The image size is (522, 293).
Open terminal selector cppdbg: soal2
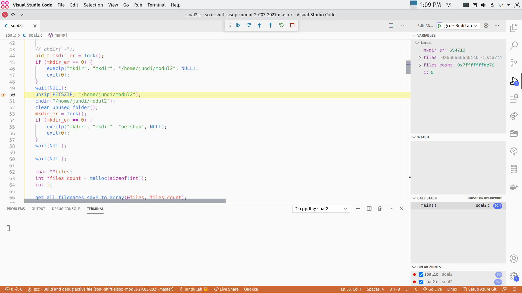pos(321,209)
